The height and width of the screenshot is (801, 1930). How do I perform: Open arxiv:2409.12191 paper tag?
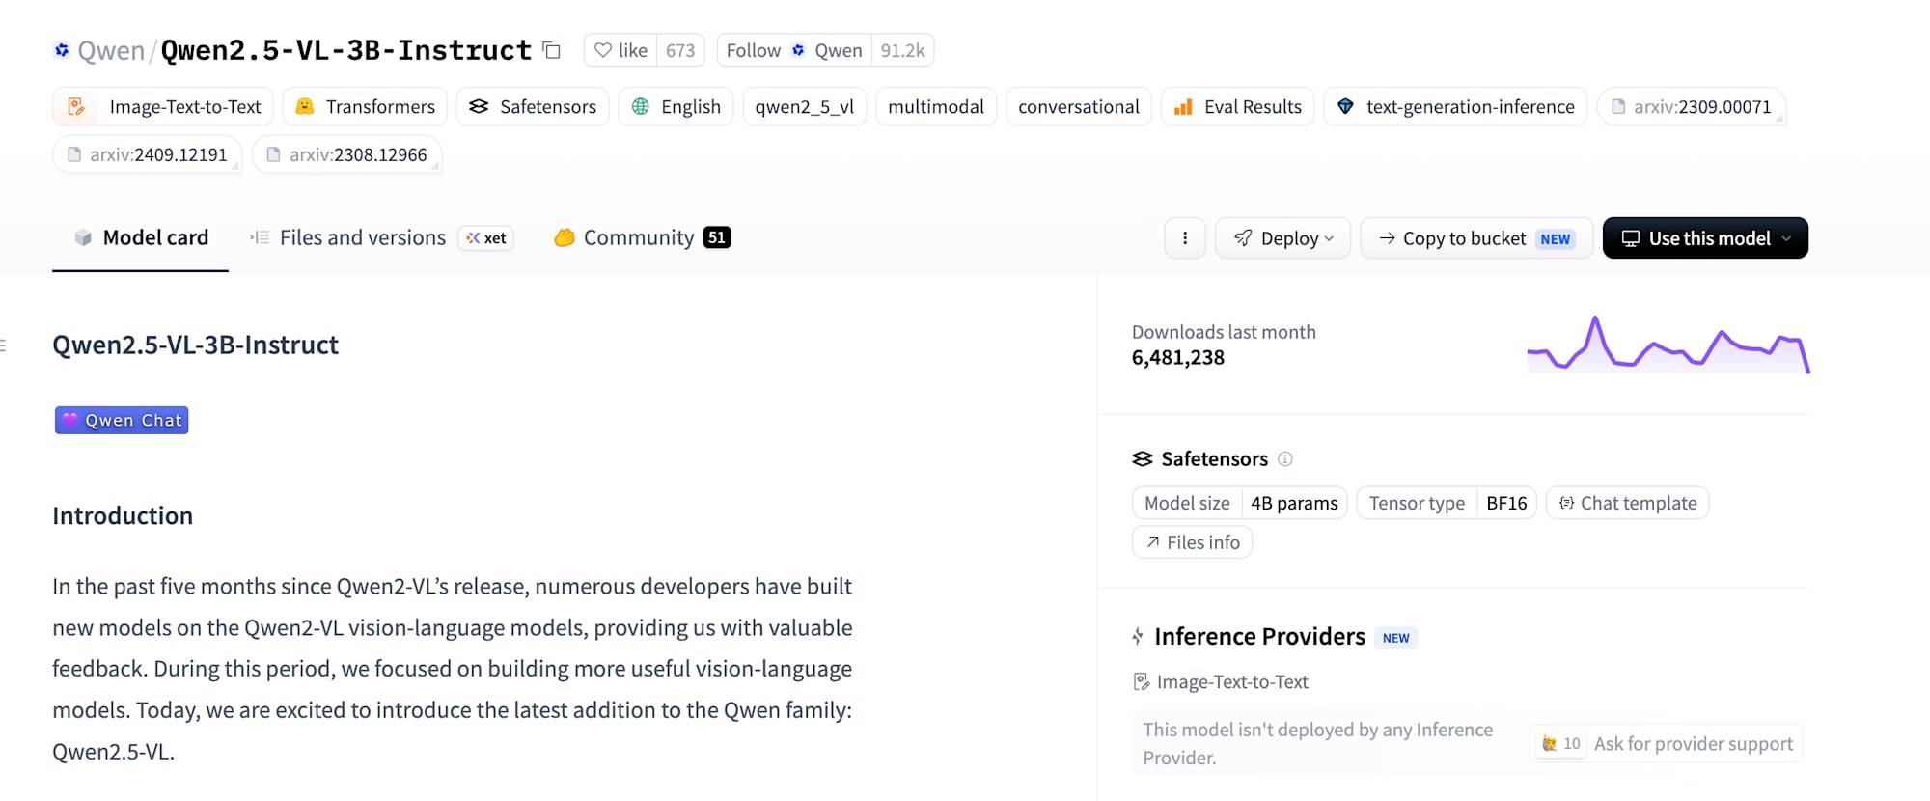tap(147, 154)
